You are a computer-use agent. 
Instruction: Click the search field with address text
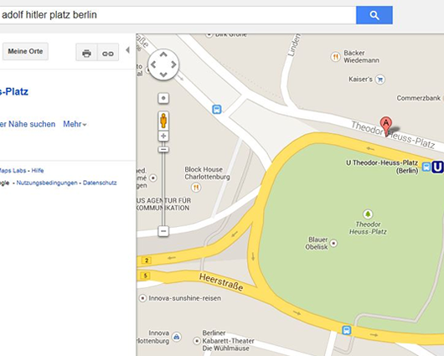click(x=178, y=15)
